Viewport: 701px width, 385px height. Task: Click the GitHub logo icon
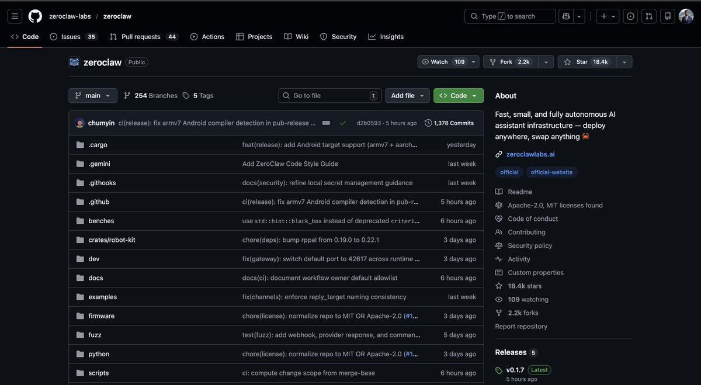tap(35, 16)
